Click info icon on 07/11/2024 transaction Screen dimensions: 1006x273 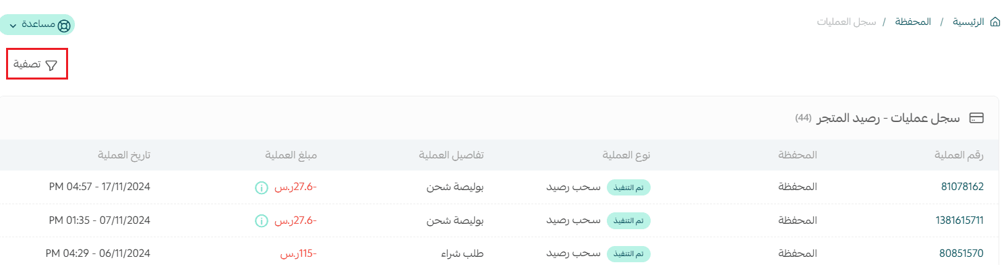[260, 220]
